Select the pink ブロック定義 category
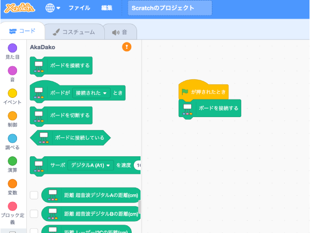 pos(12,206)
